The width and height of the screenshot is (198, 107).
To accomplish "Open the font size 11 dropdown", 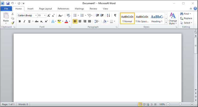I will coord(45,15).
